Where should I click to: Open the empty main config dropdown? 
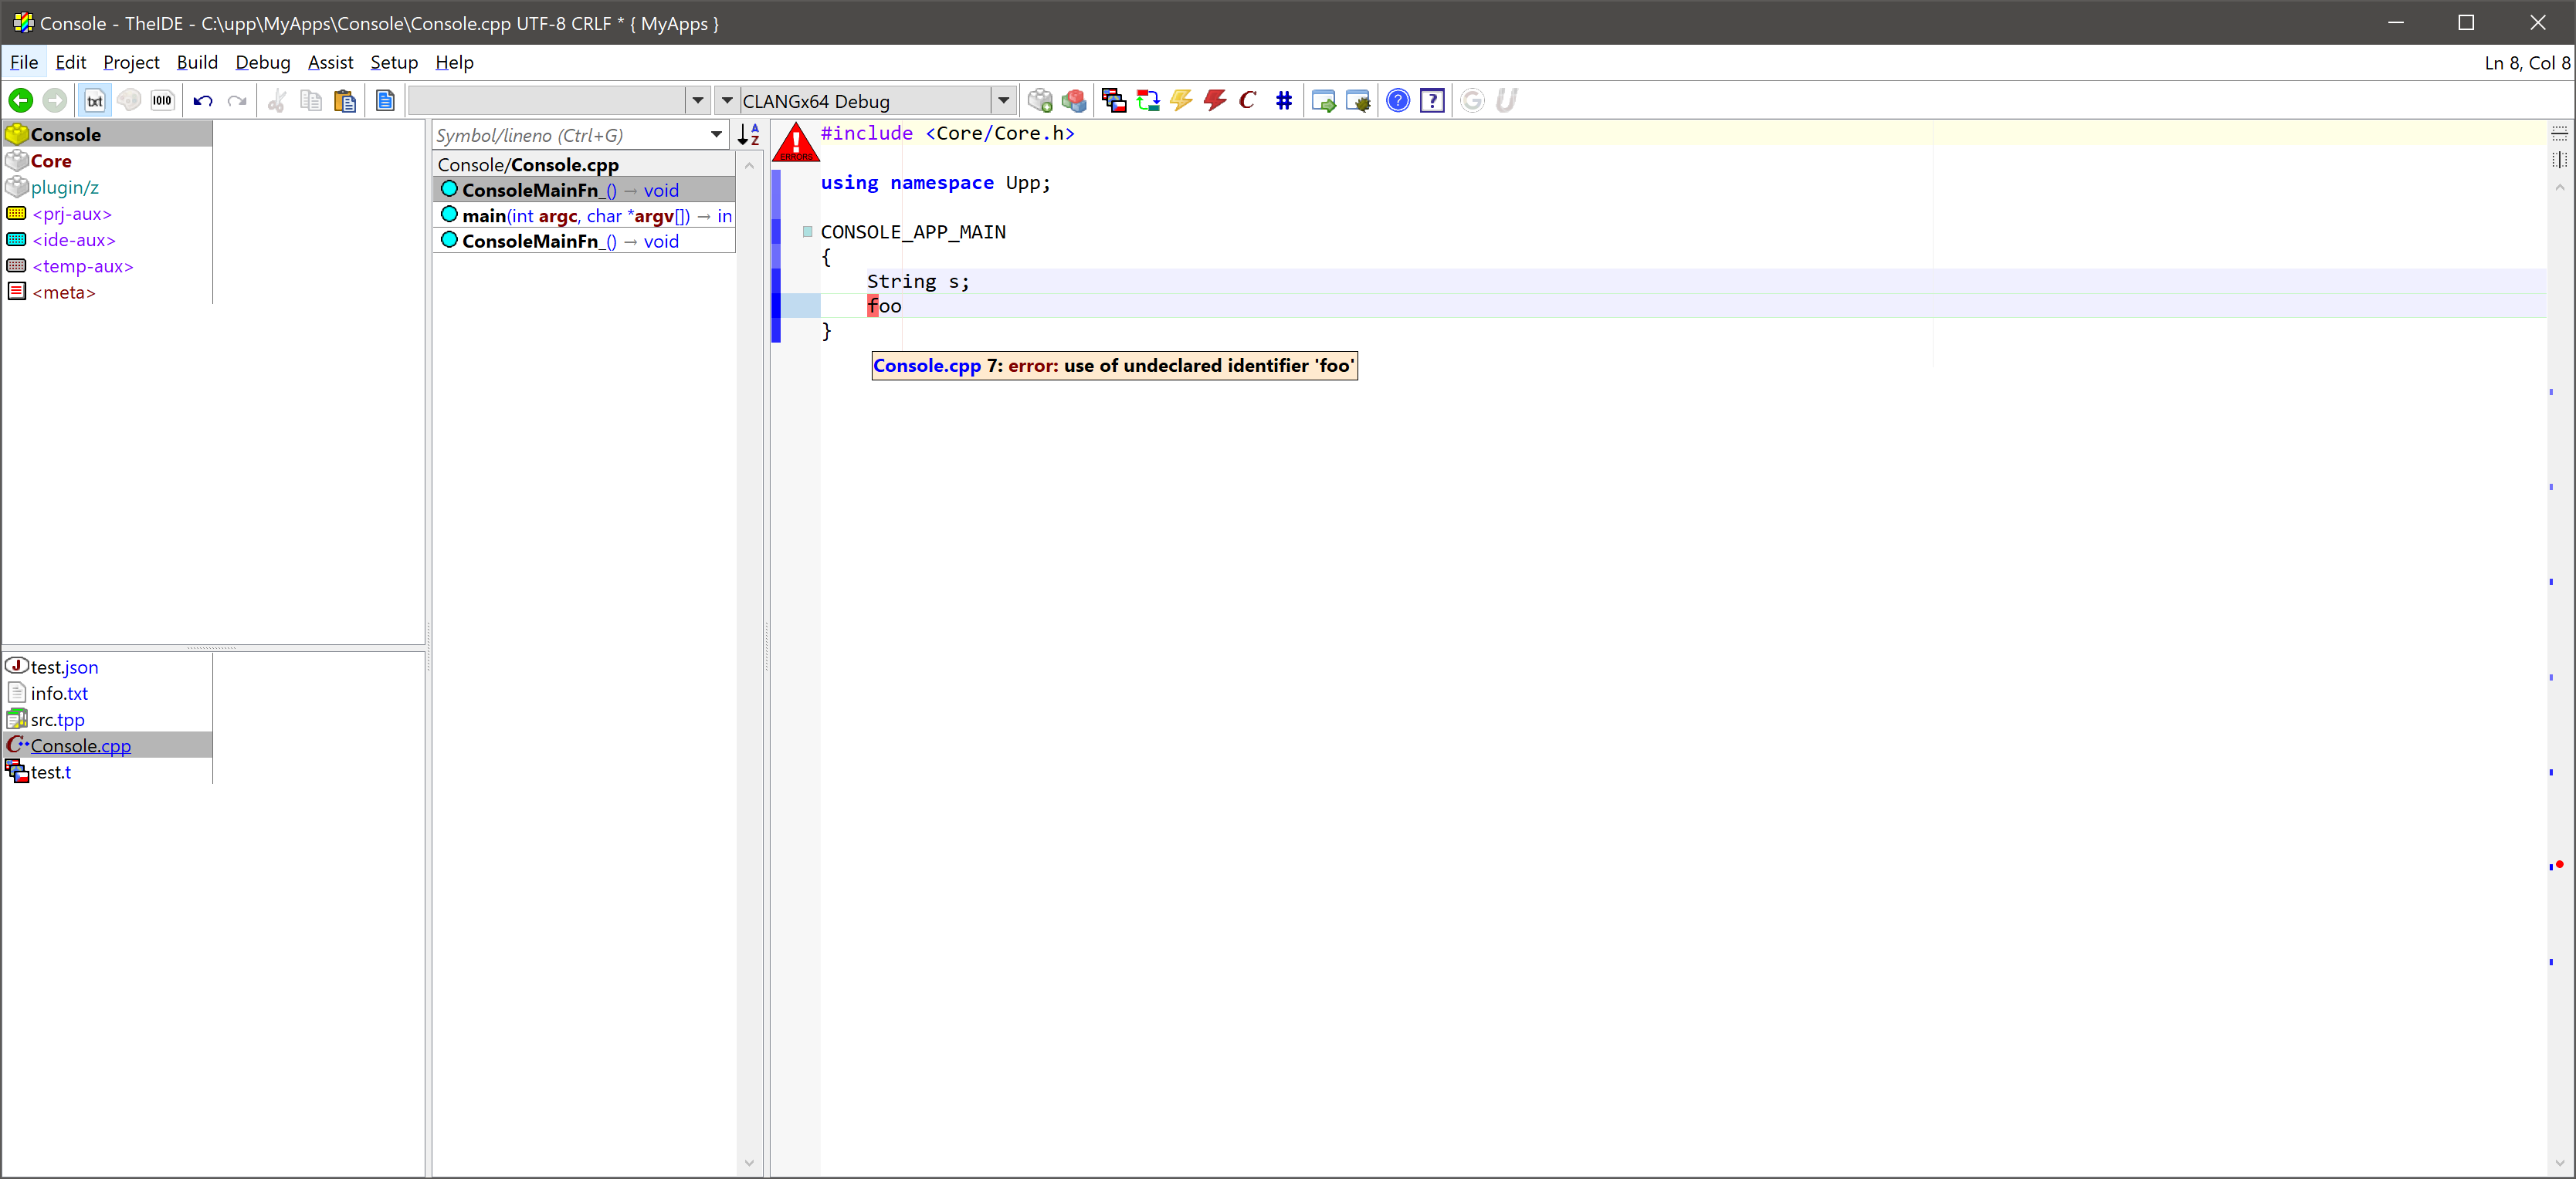click(x=698, y=101)
